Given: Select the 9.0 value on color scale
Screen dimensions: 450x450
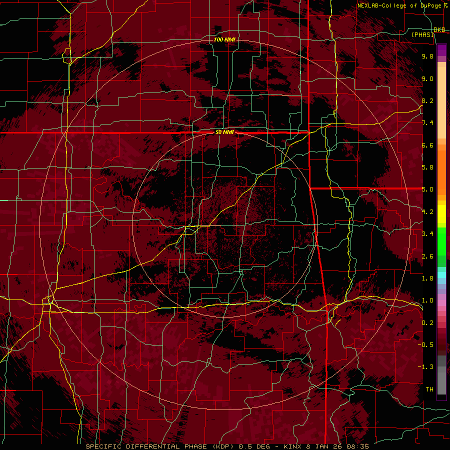Looking at the screenshot, I should coord(427,78).
